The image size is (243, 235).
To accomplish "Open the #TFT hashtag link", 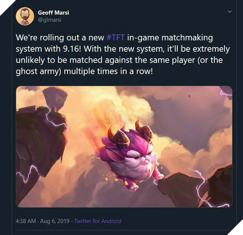I will [x=116, y=38].
